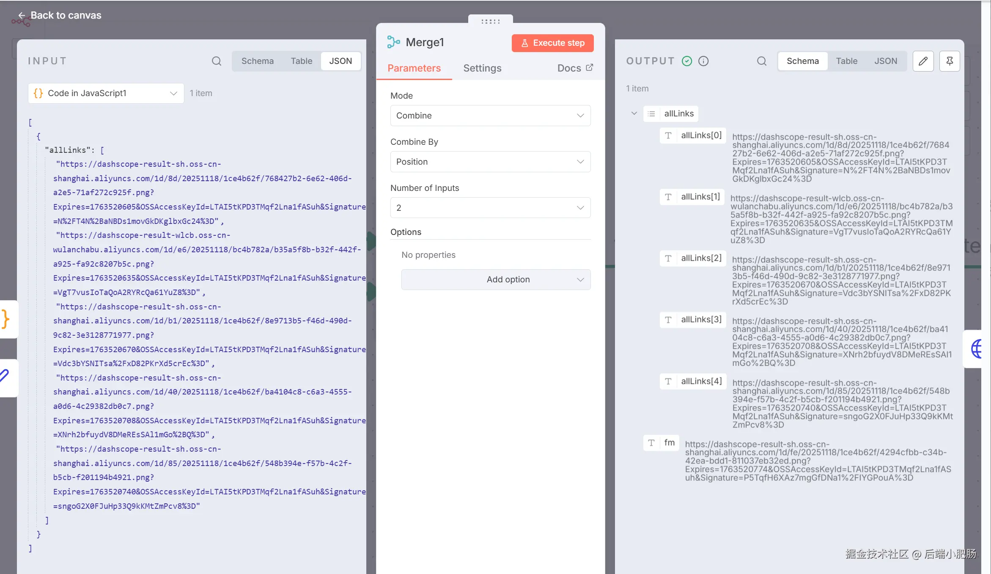Viewport: 991px width, 574px height.
Task: Click the input panel search icon
Action: point(216,61)
